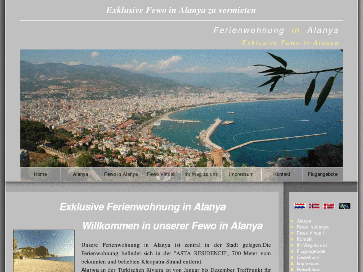
Task: Click the bold 'Alanya' word in paragraph
Action: [x=90, y=270]
